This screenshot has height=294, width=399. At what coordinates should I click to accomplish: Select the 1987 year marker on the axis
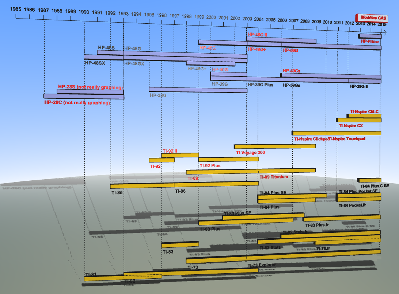(x=43, y=10)
